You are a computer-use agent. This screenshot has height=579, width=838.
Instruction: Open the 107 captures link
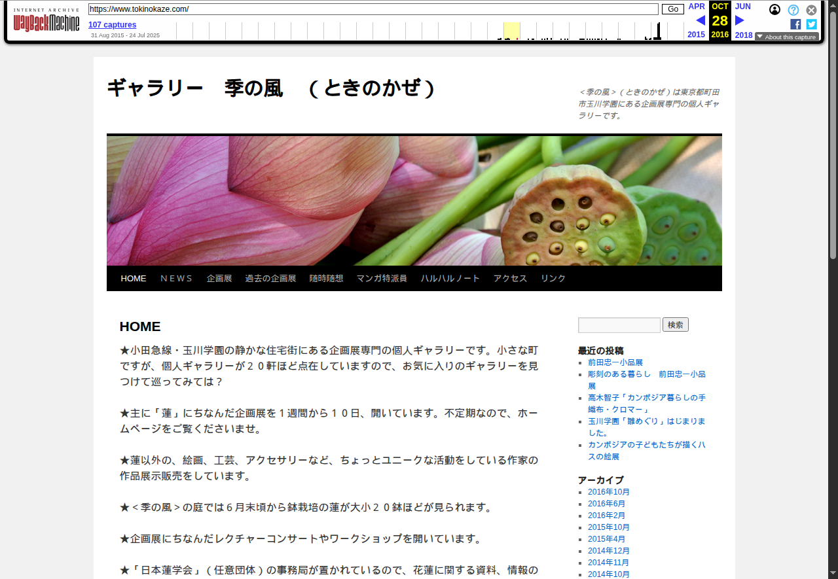(x=112, y=25)
